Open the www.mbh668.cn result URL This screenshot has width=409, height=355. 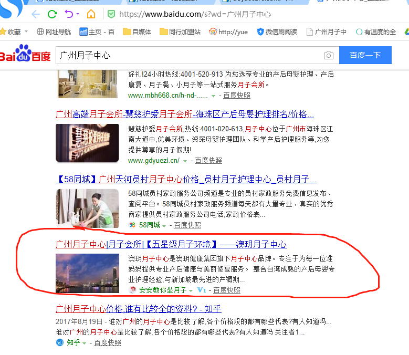pos(167,96)
